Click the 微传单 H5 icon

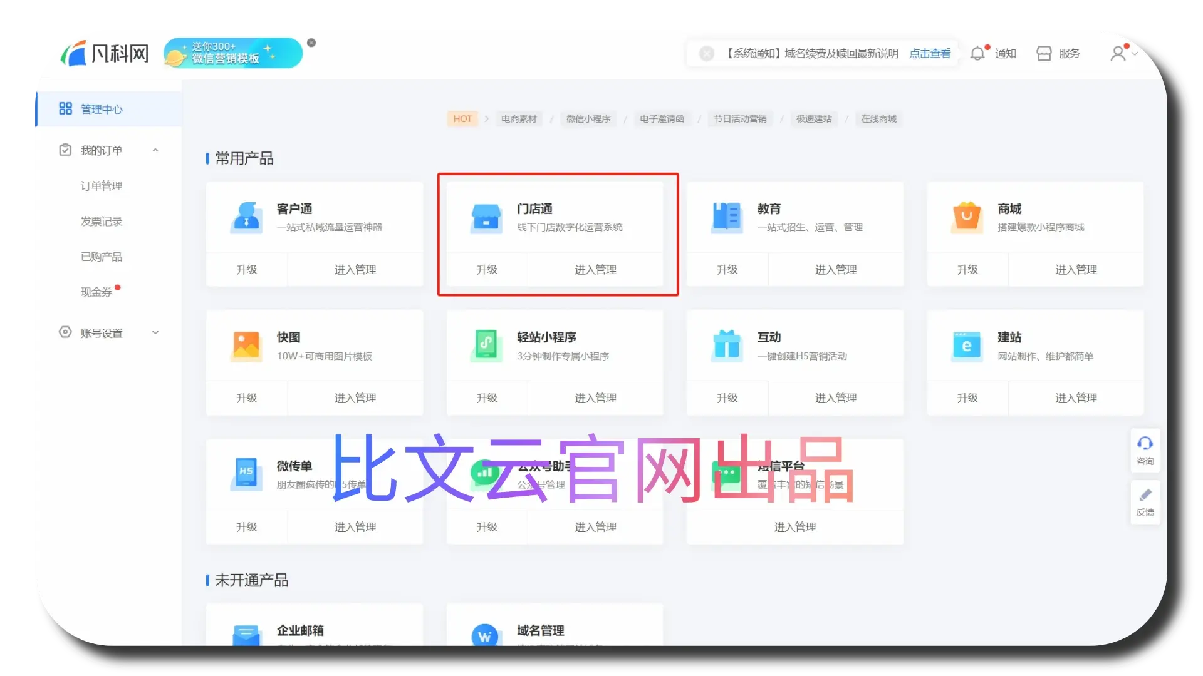247,475
